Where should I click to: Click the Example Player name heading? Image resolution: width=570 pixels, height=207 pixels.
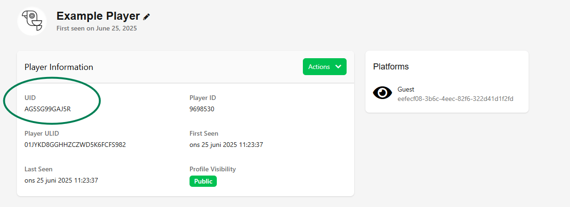point(98,16)
